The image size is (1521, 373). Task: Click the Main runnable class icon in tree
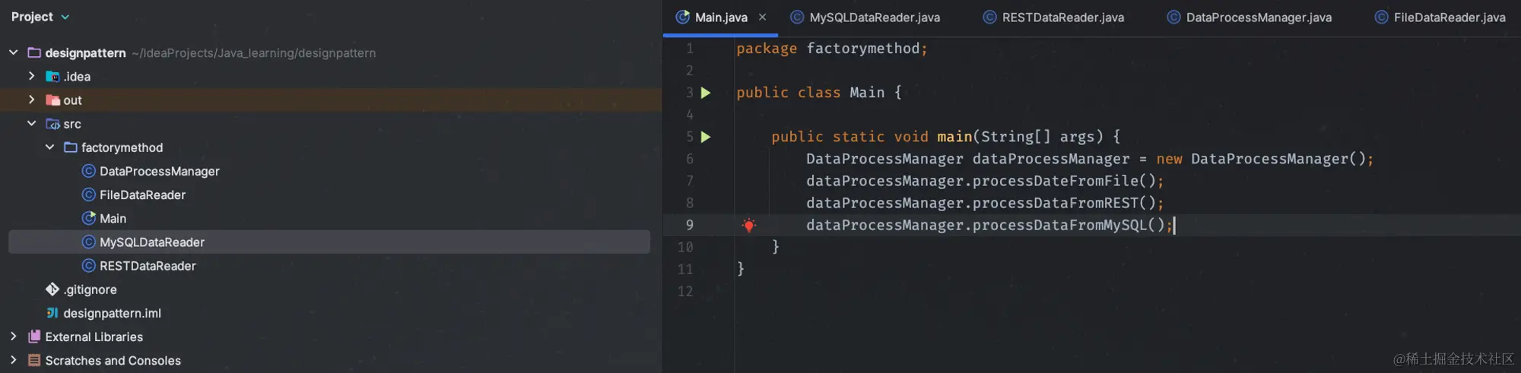click(89, 218)
